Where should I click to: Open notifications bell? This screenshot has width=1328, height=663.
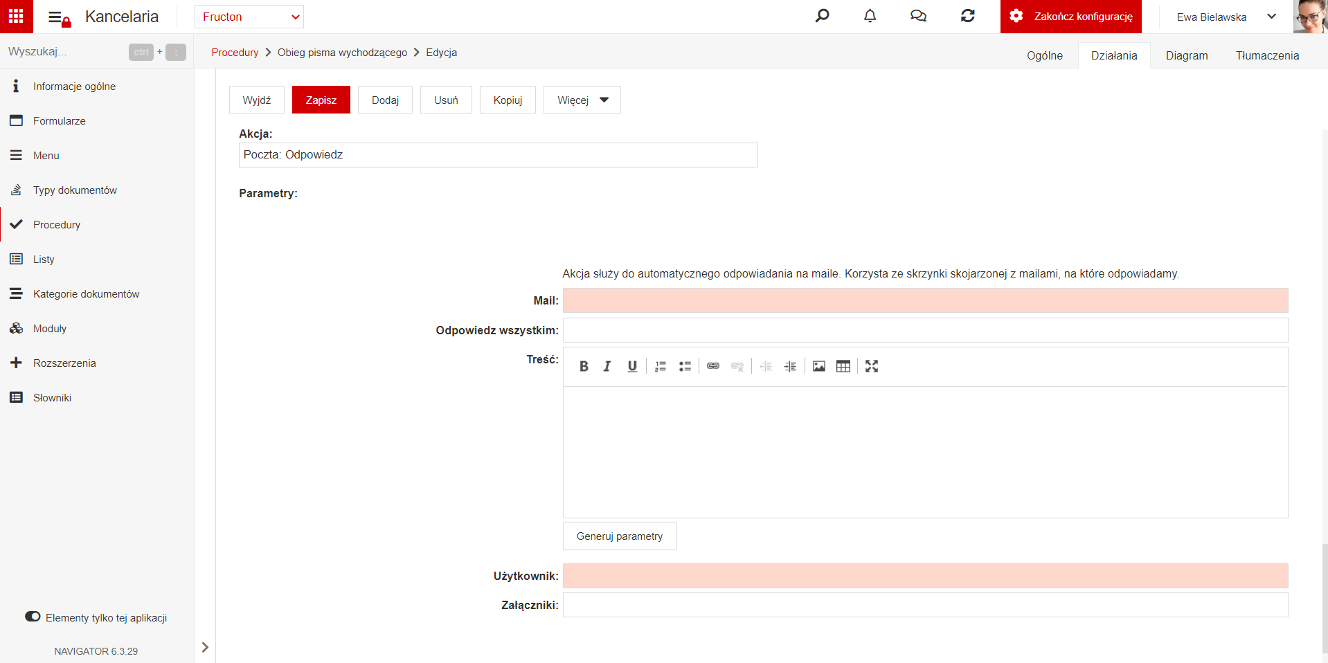(870, 16)
